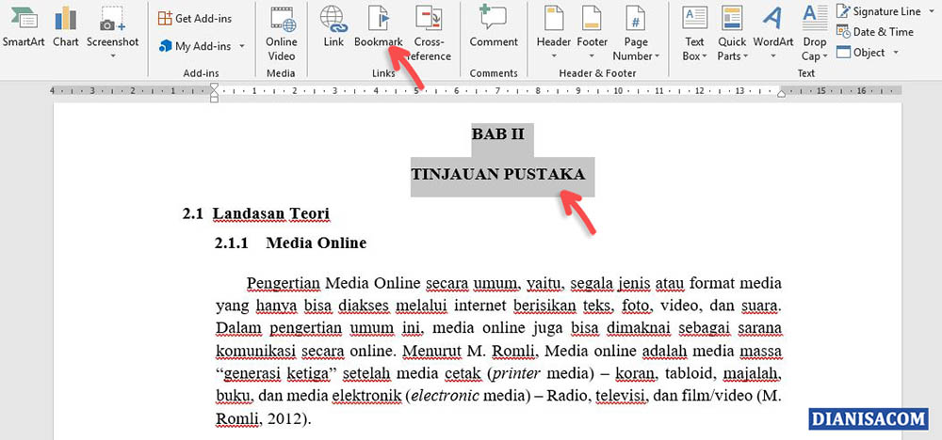This screenshot has height=440, width=942.
Task: Open My Add-ins
Action: click(x=195, y=46)
